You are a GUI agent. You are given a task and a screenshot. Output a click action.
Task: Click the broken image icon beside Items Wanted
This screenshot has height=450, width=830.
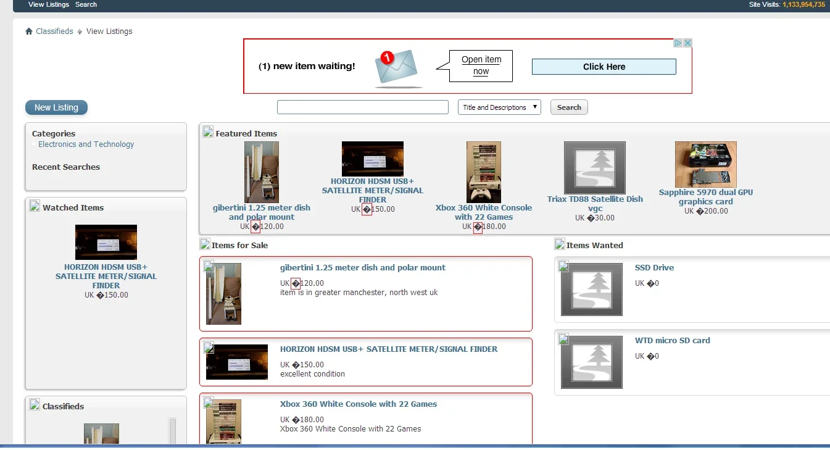(560, 244)
